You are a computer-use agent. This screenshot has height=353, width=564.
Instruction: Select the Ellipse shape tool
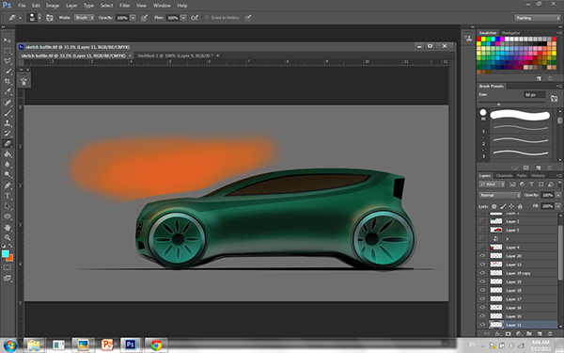[8, 217]
